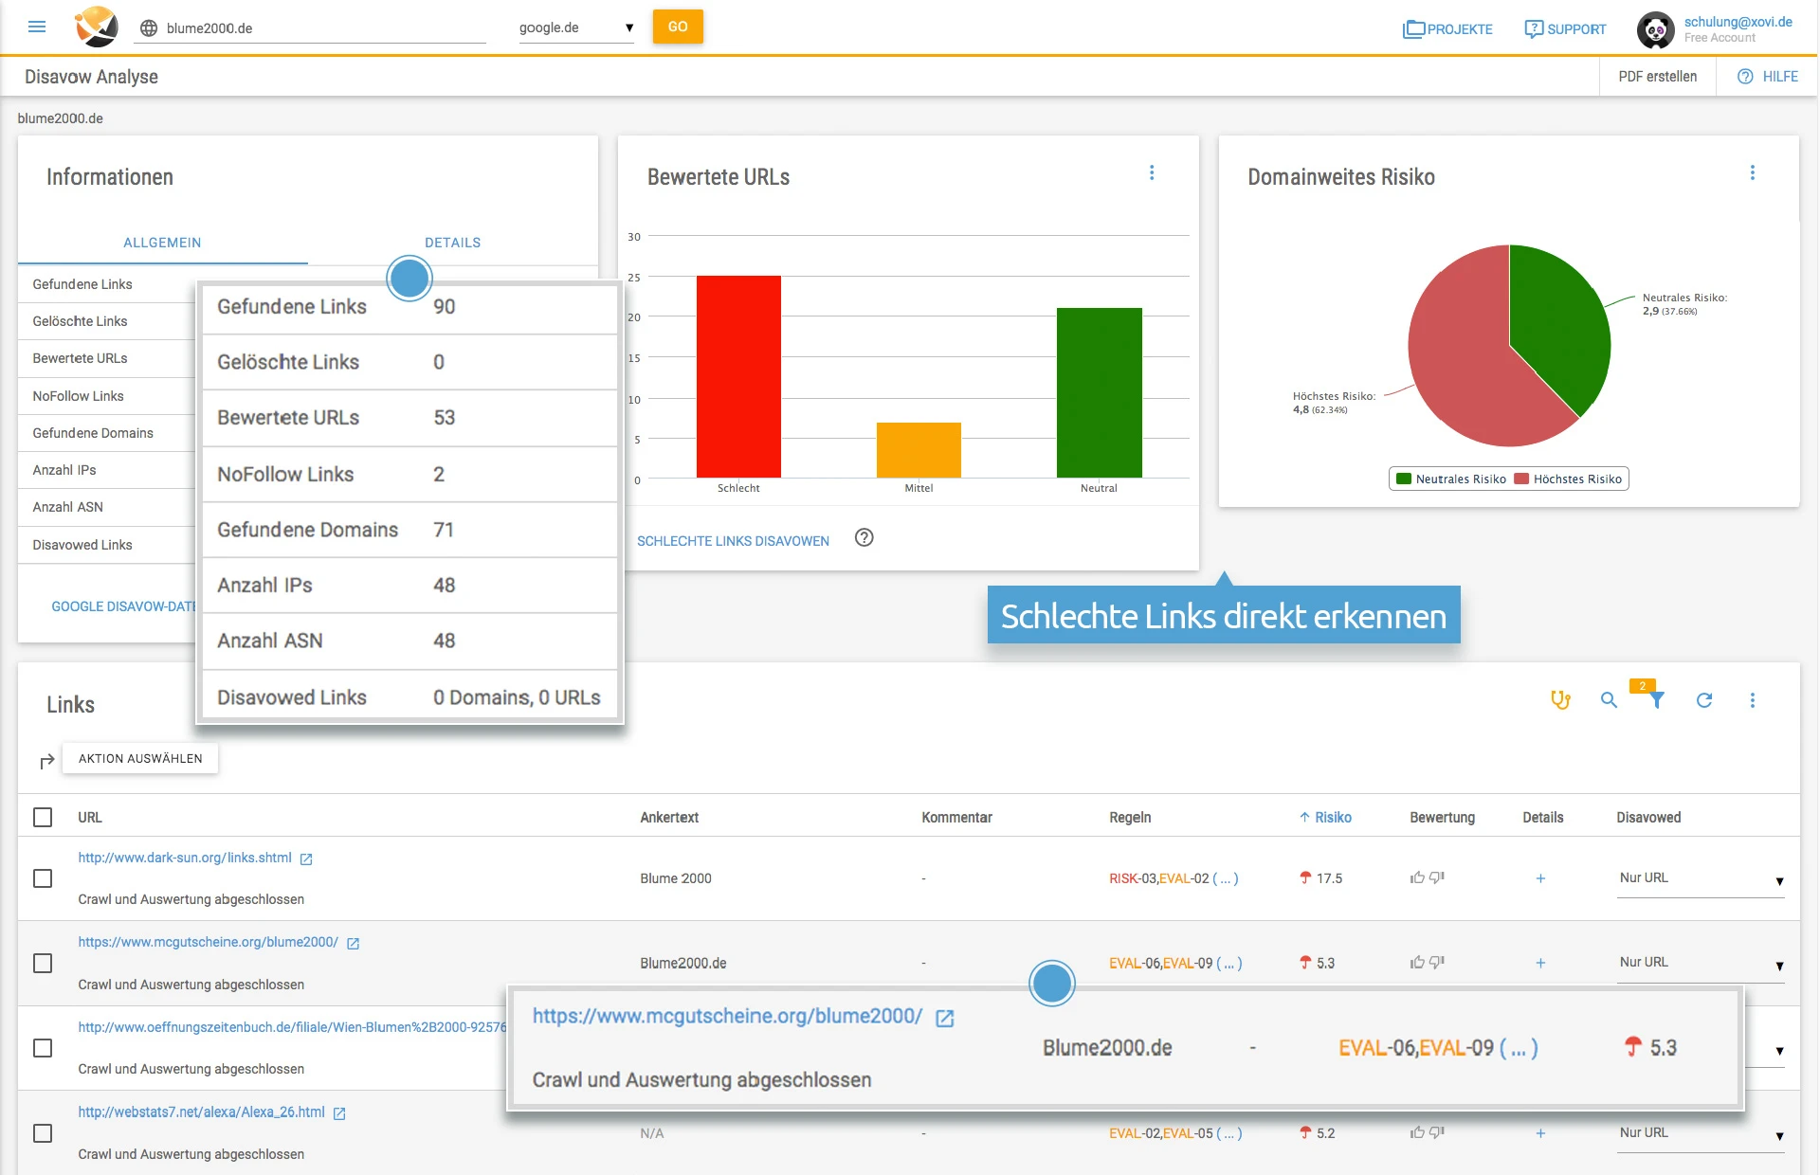Open search in Links panel
This screenshot has width=1820, height=1175.
point(1609,700)
